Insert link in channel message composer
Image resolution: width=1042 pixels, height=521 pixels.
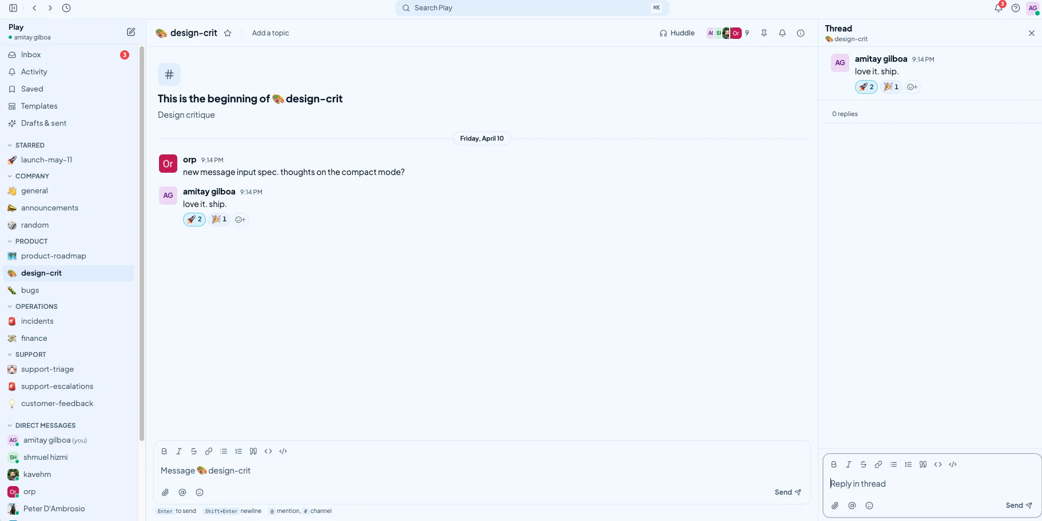tap(209, 451)
